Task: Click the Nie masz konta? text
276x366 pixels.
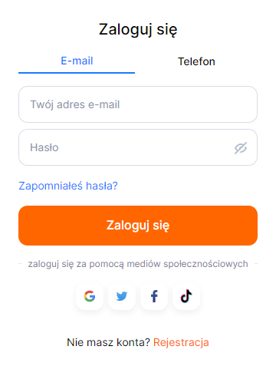Action: pos(108,342)
